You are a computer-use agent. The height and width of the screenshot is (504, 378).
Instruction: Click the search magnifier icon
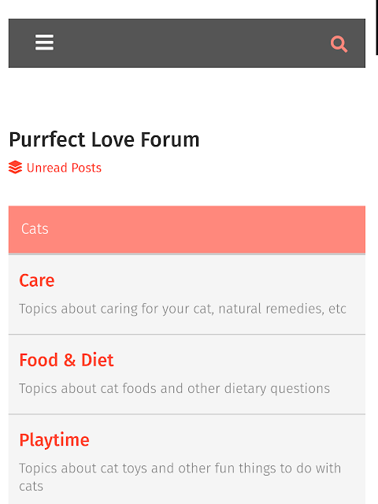tap(339, 44)
